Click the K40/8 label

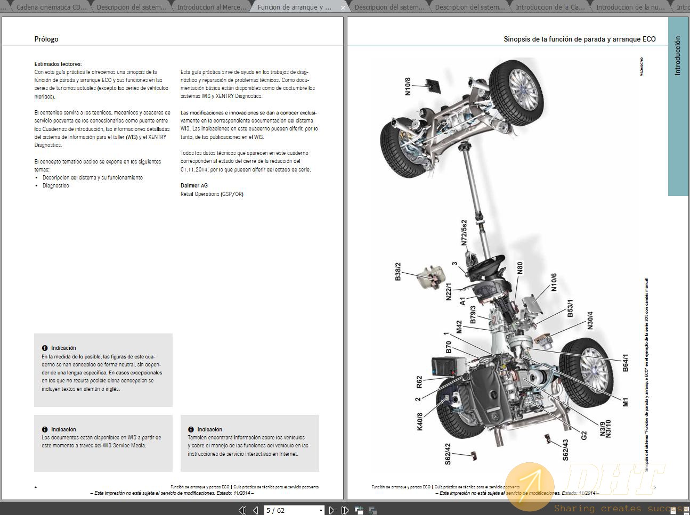point(419,421)
